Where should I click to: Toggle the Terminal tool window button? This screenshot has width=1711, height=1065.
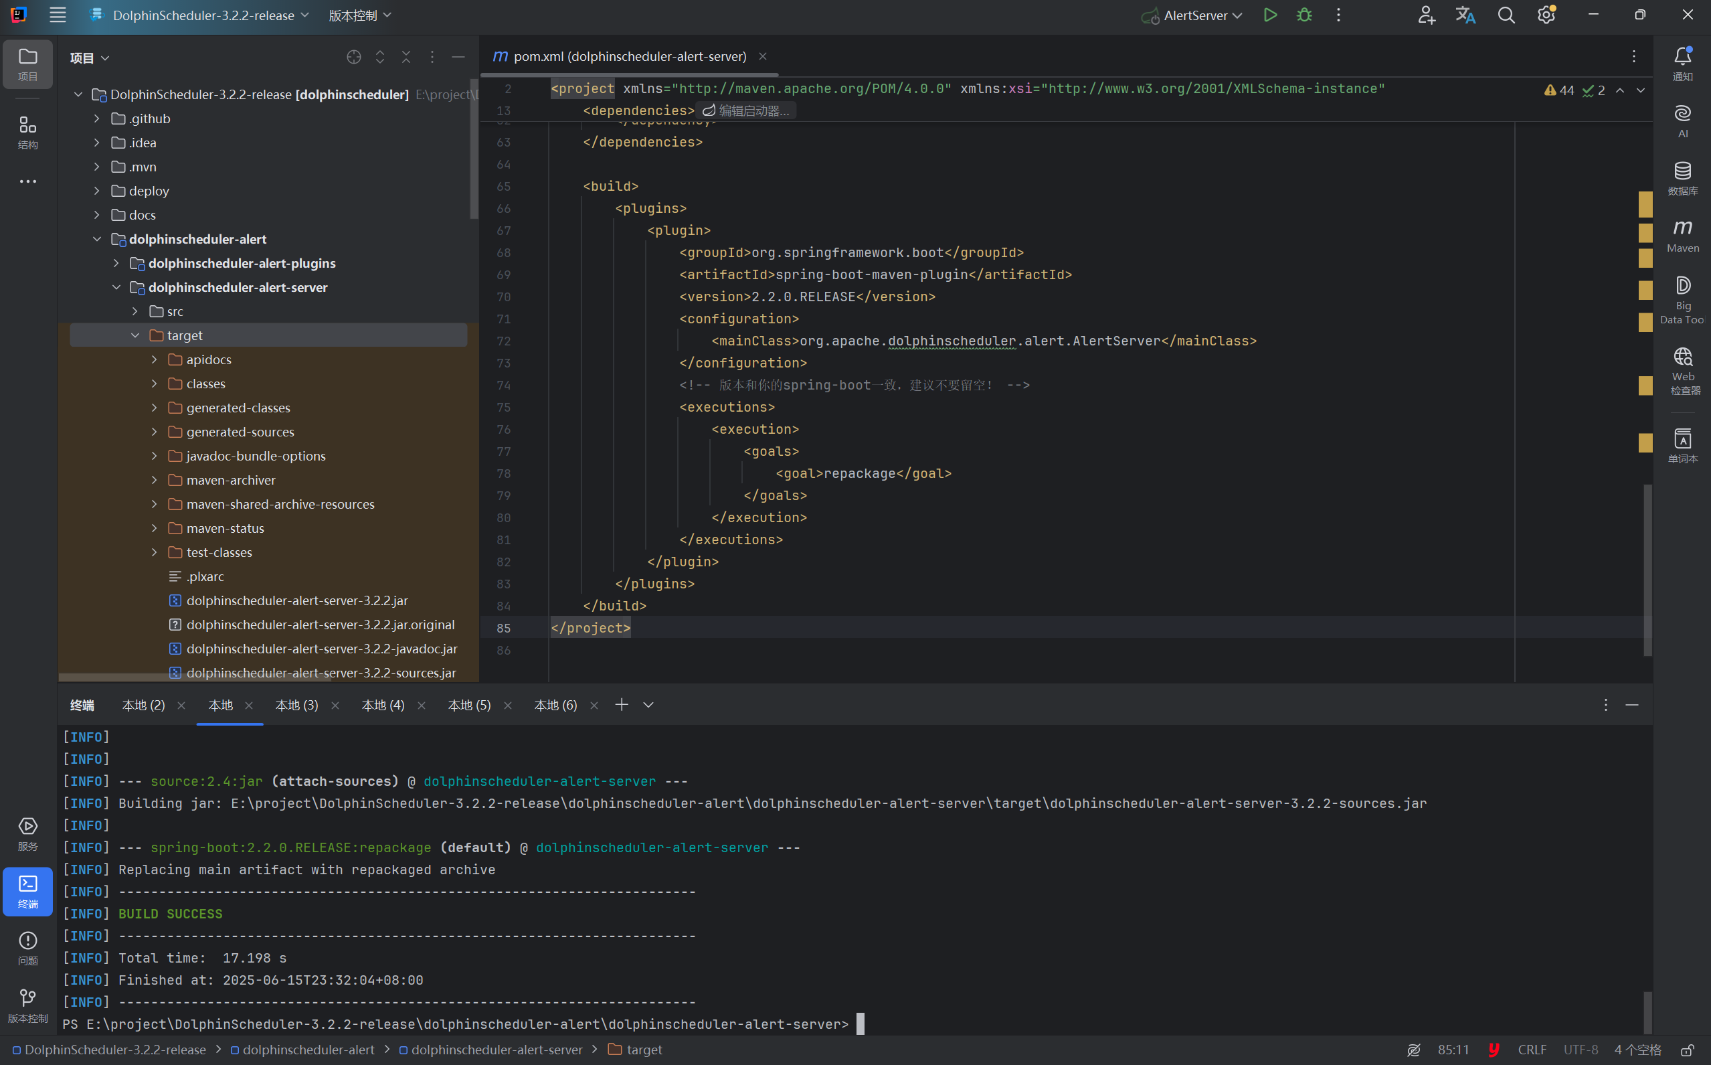(x=27, y=891)
